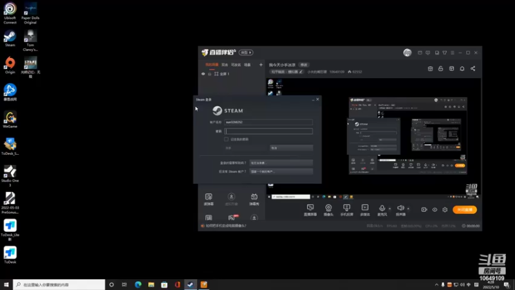Screen dimensions: 515x290
Task: Select the 2022-05-03 PreSonus desktop file
Action: [10, 203]
